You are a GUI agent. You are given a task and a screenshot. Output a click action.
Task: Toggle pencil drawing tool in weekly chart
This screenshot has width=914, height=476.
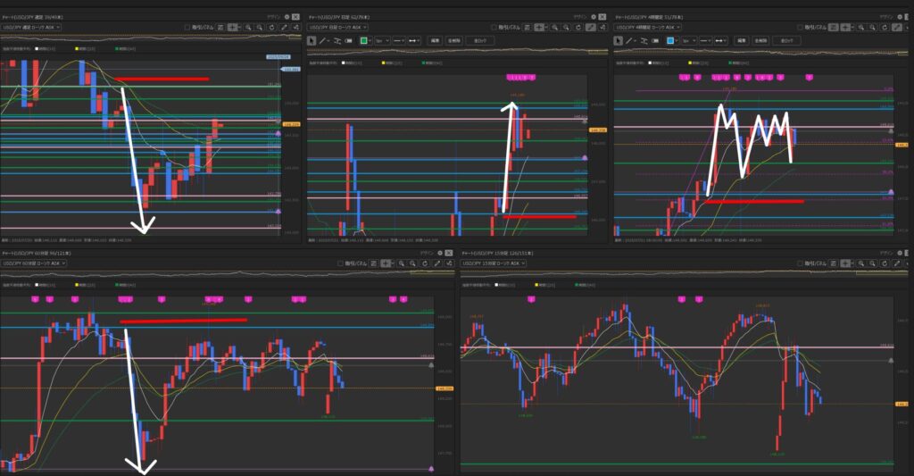click(284, 28)
